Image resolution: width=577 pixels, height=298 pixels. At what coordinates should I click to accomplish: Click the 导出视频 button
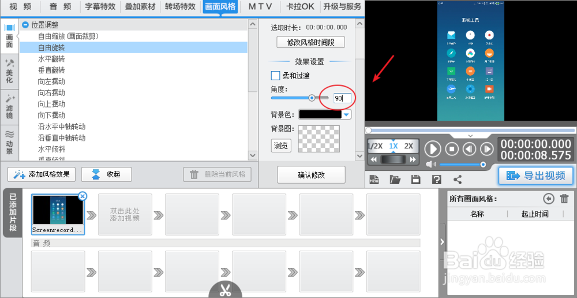pyautogui.click(x=536, y=176)
